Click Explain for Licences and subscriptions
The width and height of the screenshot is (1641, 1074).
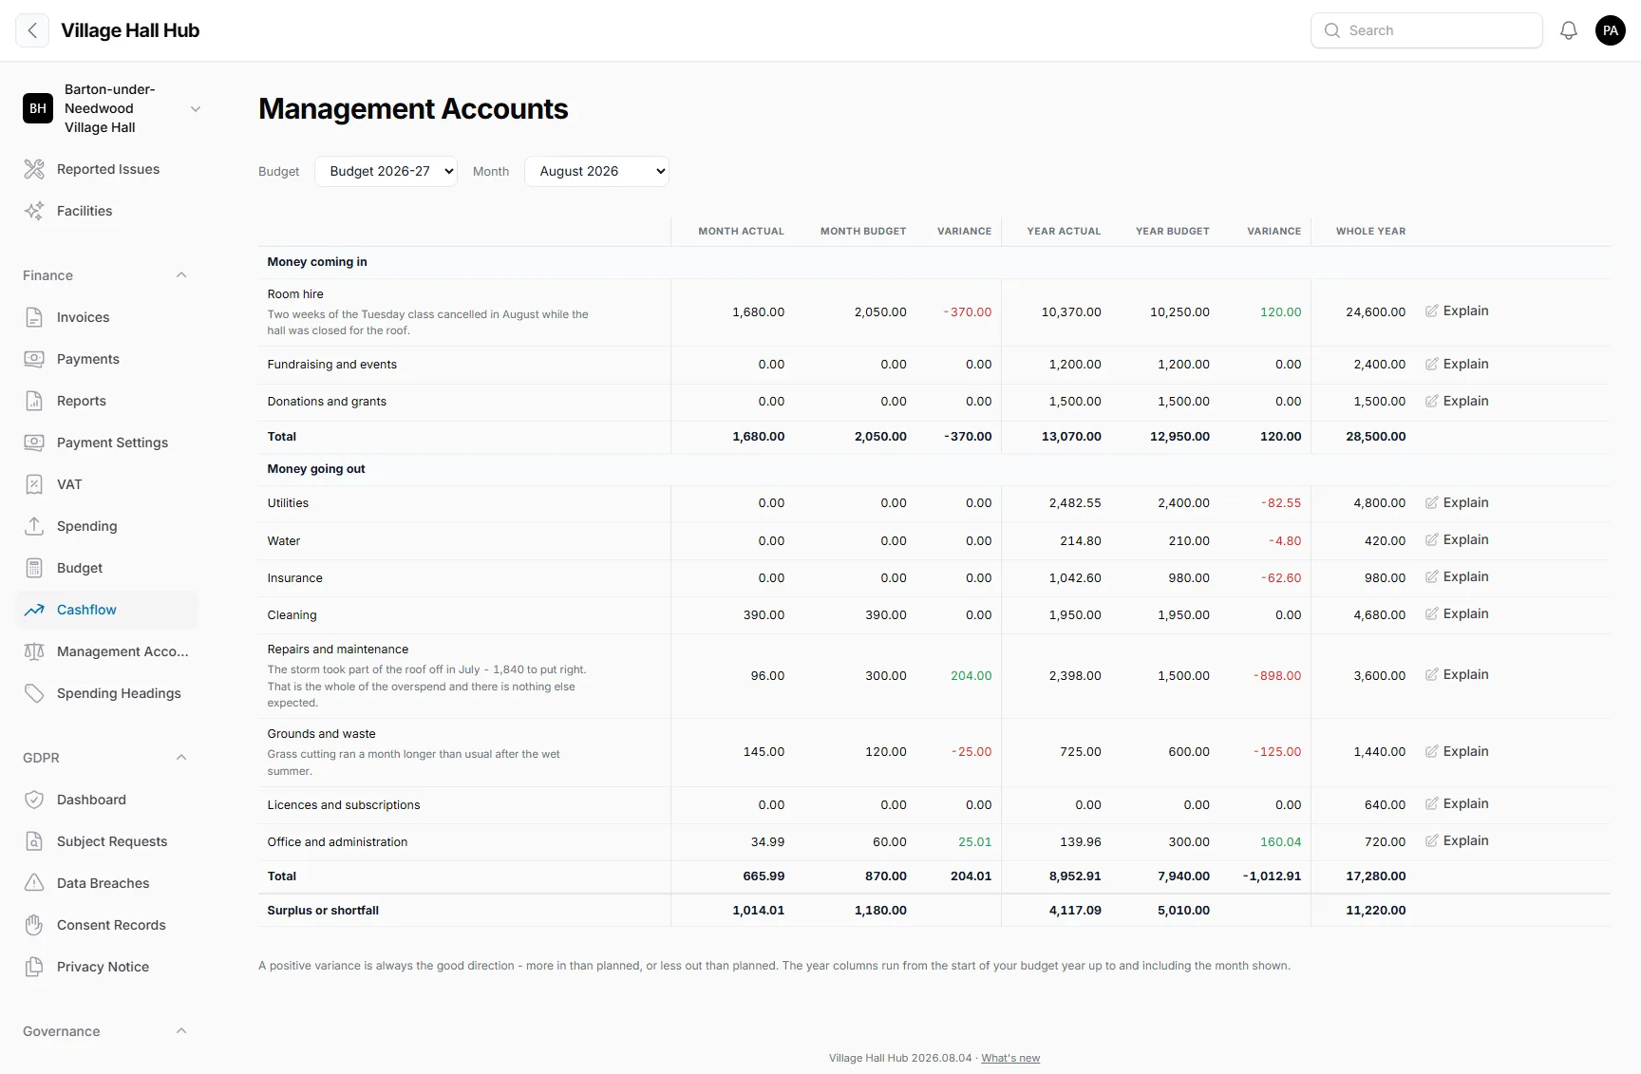click(1457, 803)
